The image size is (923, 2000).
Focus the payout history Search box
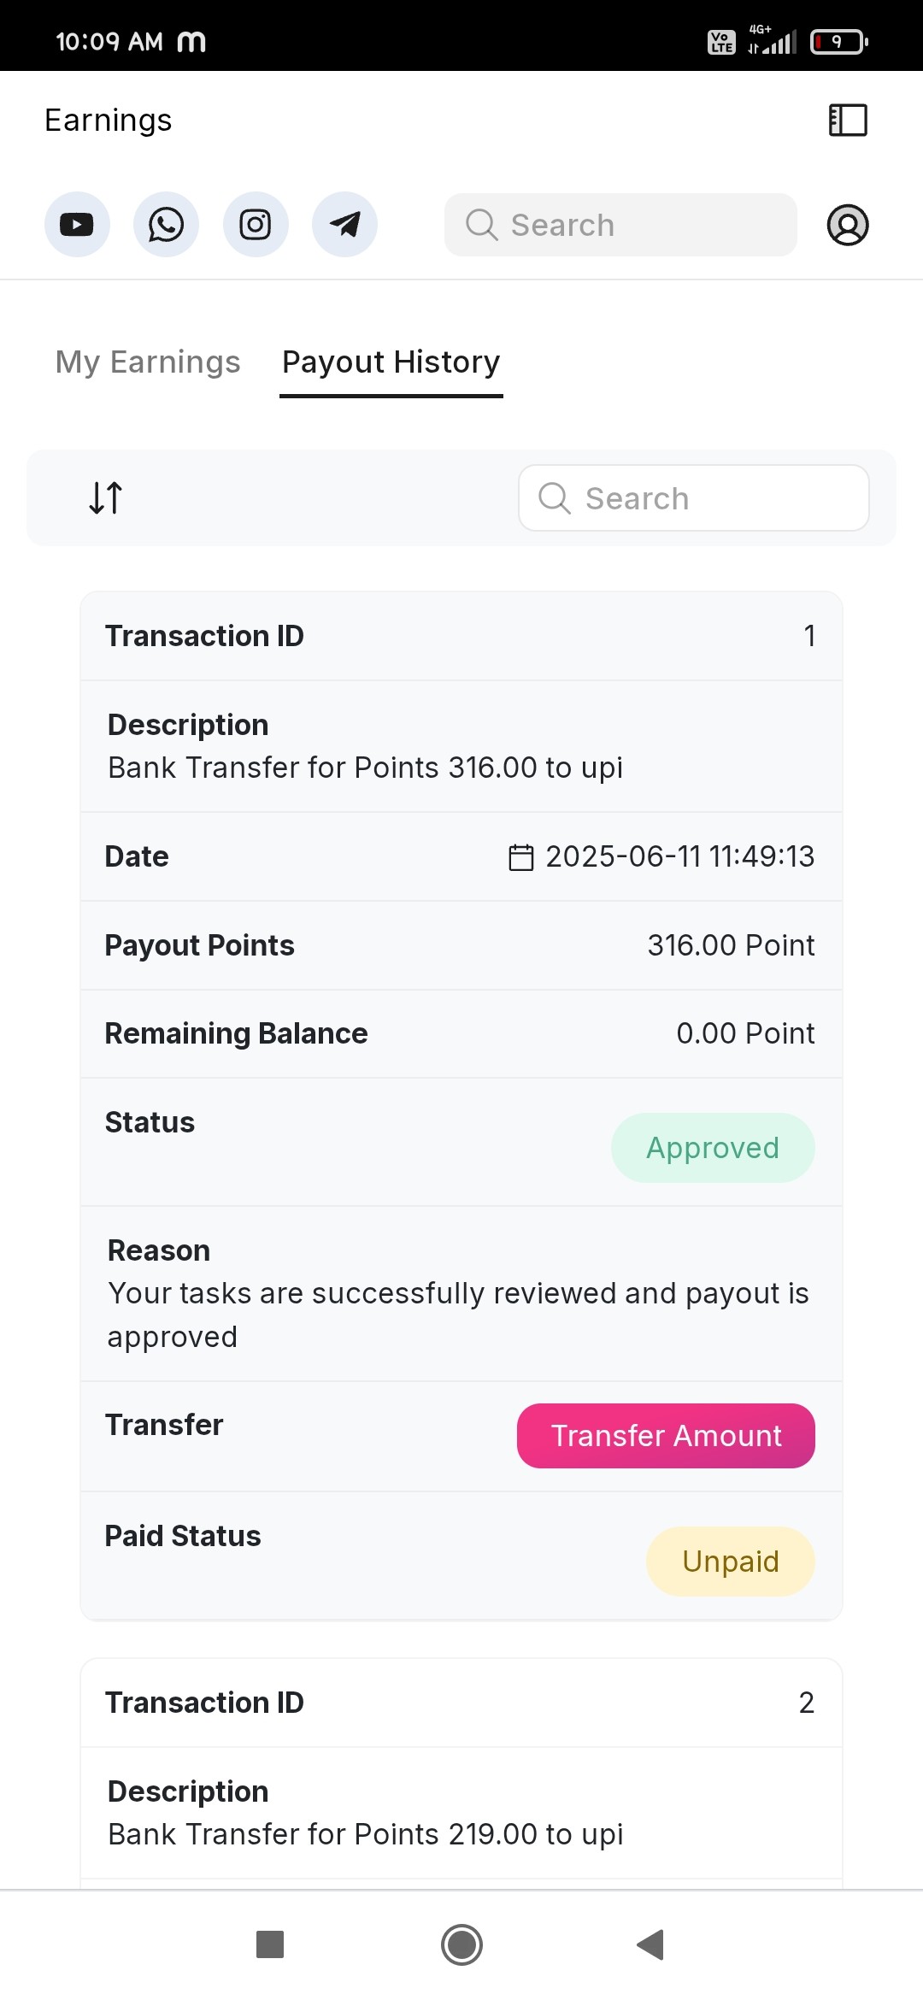click(x=694, y=498)
